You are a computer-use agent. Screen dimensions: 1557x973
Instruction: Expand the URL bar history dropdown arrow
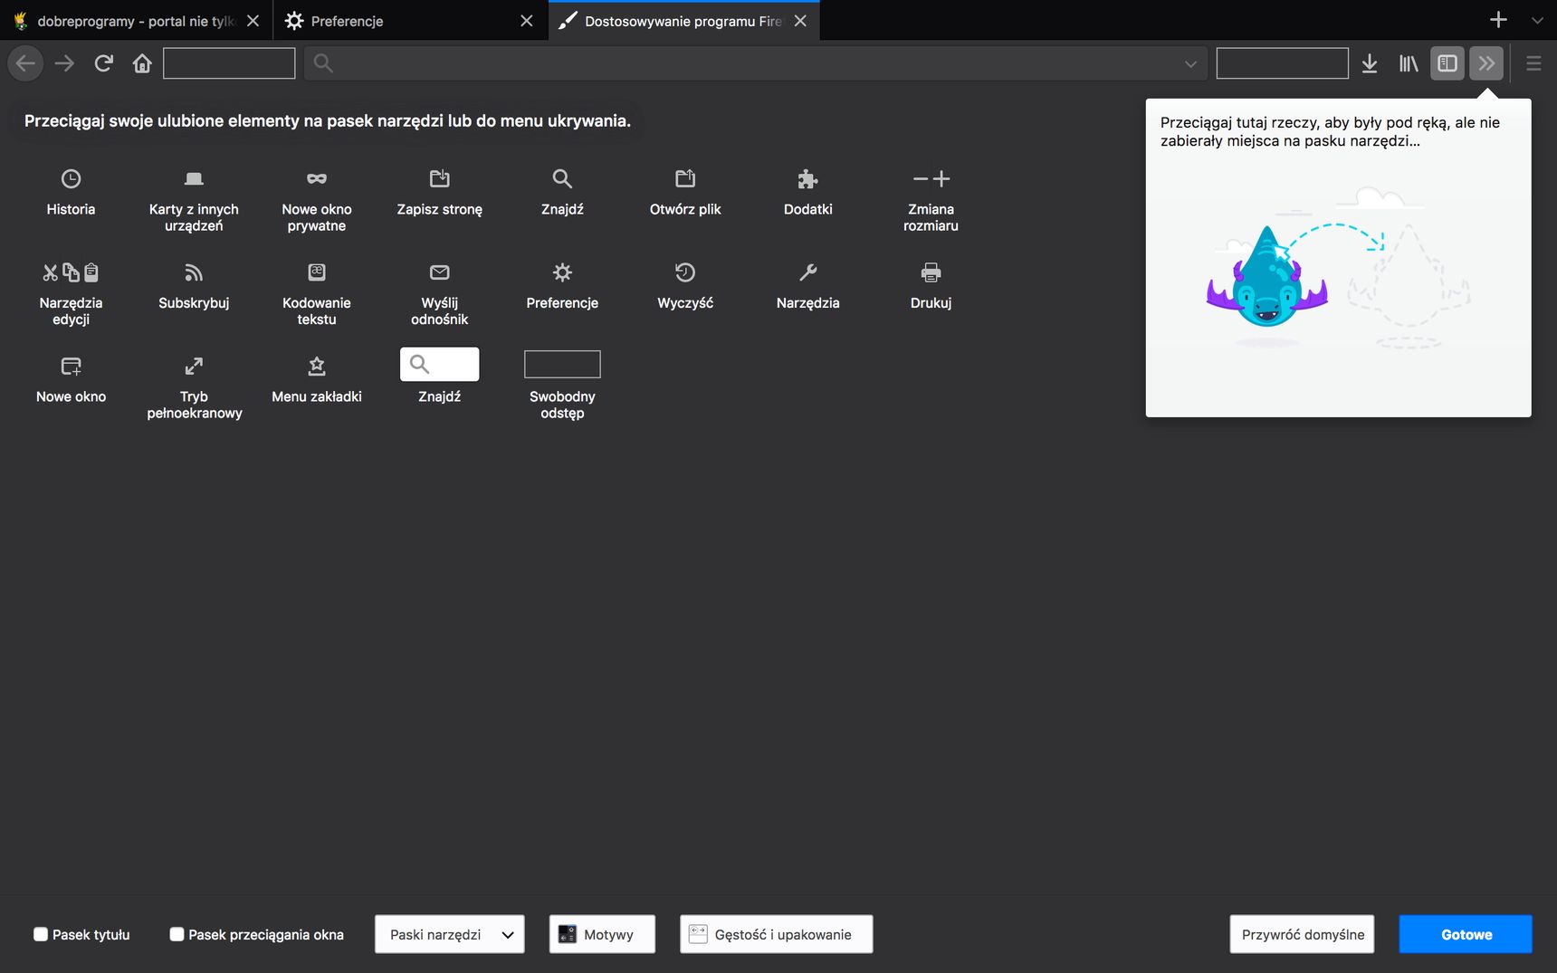[x=1190, y=63]
